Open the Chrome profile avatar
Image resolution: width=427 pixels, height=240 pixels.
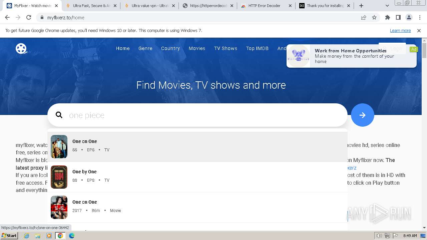coord(409,18)
